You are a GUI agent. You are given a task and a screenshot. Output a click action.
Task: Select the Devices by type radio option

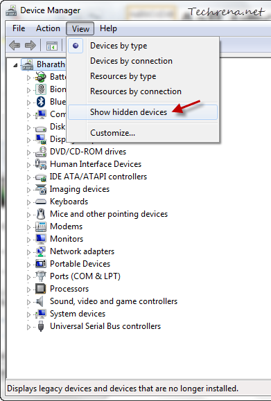click(x=143, y=46)
